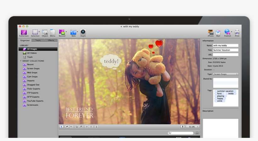The width and height of the screenshot is (258, 141).
Task: Capture a Menu with the Menu tool
Action: tap(53, 33)
